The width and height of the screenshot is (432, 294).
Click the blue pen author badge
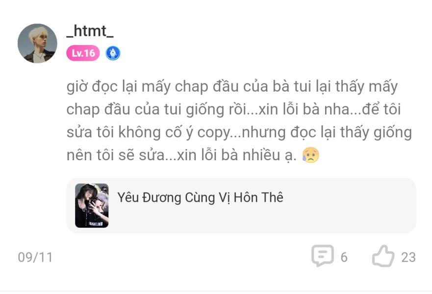pyautogui.click(x=113, y=53)
